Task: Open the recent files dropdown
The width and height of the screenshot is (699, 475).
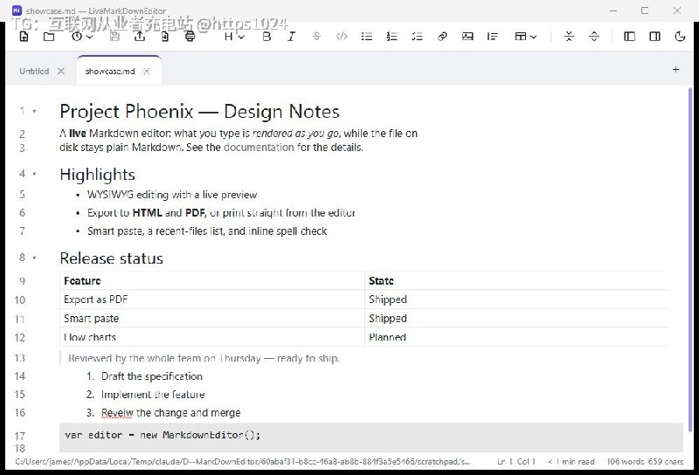Action: 82,37
